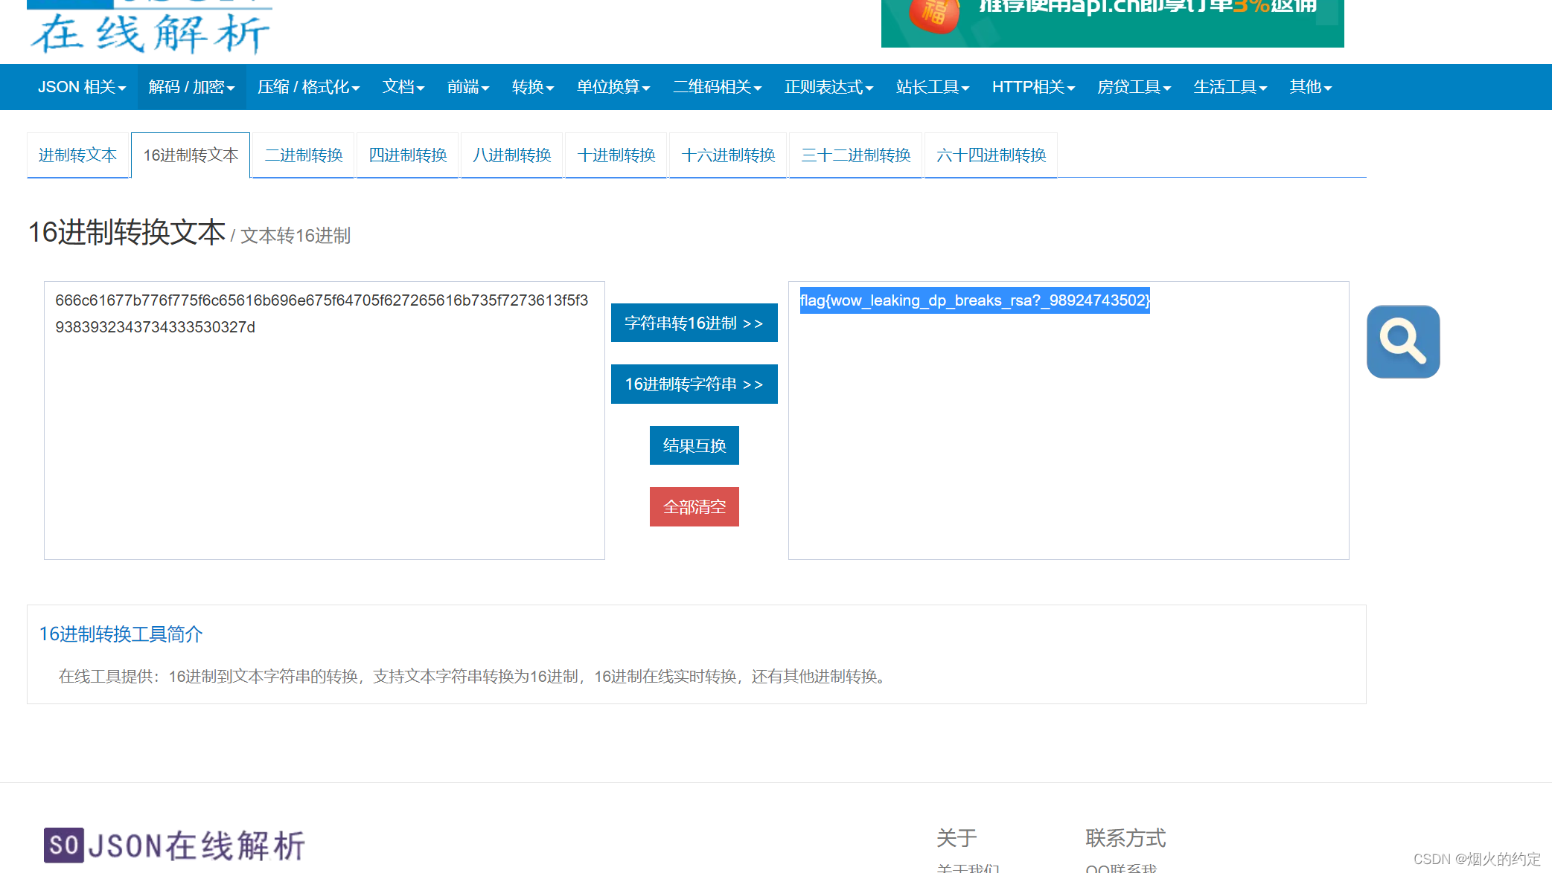Expand the 前端 dropdown menu
The height and width of the screenshot is (873, 1552).
point(468,87)
